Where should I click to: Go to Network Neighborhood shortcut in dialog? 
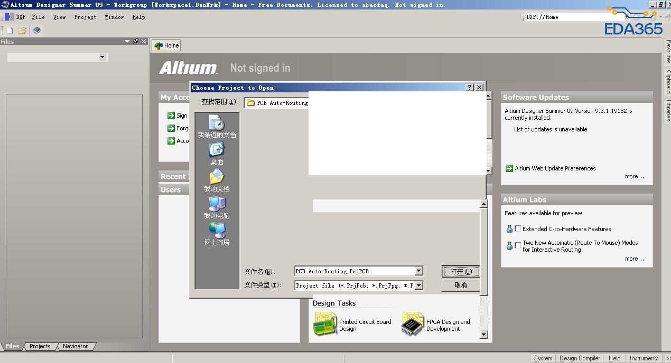pyautogui.click(x=217, y=234)
